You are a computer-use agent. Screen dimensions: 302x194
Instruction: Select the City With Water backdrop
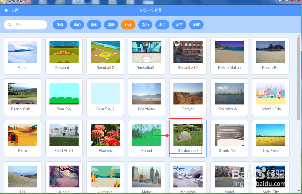coord(230,97)
